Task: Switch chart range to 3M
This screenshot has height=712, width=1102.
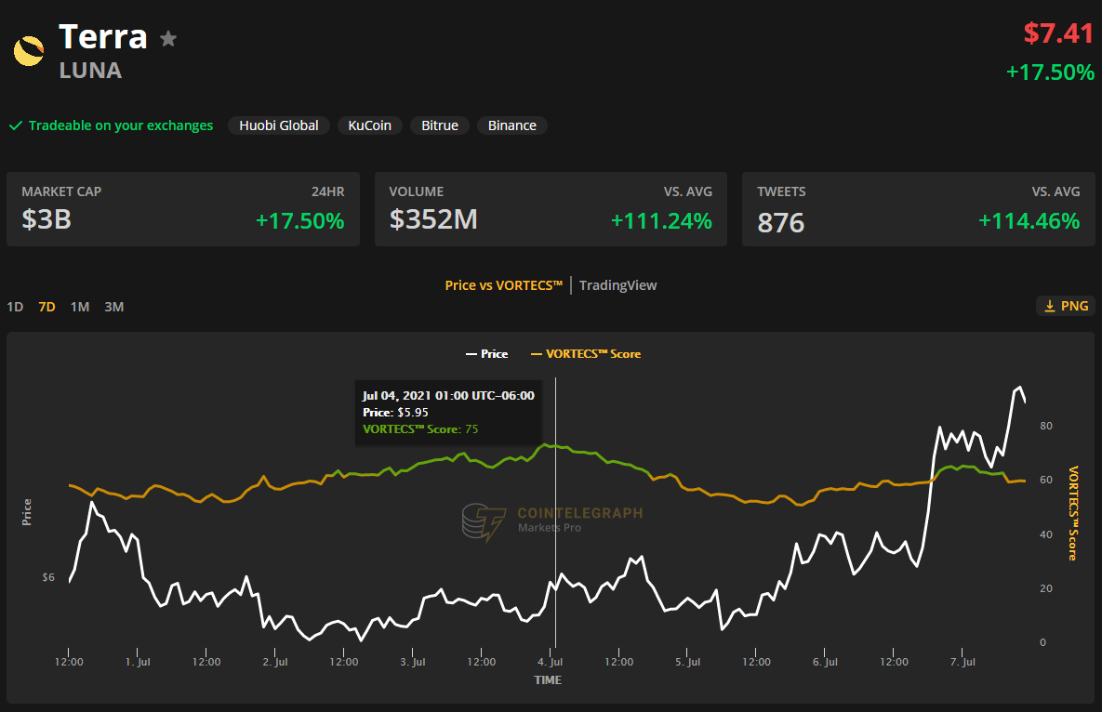Action: click(x=113, y=307)
